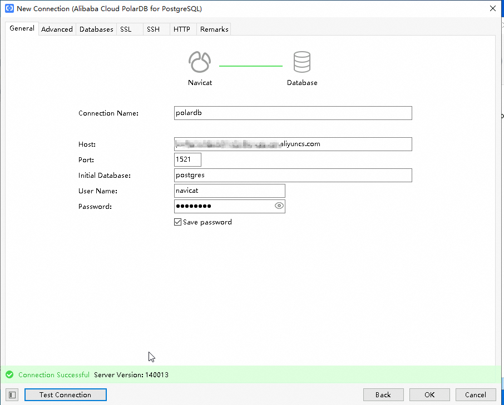The height and width of the screenshot is (405, 504).
Task: Open the Remarks tab
Action: click(214, 29)
